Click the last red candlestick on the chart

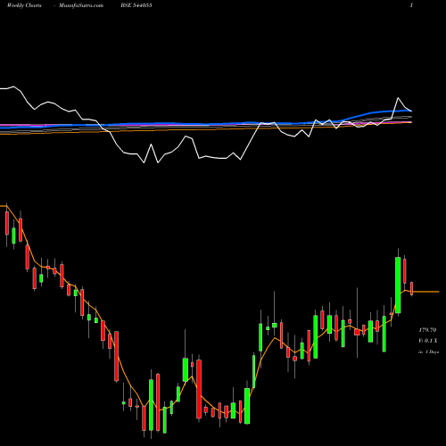tap(412, 288)
